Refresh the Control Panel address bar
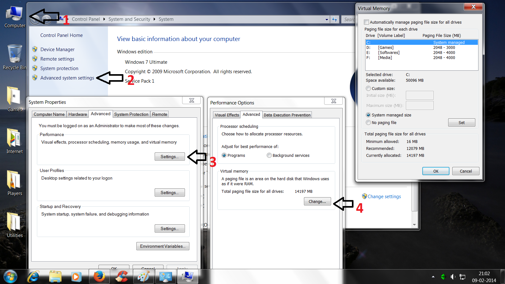Image resolution: width=505 pixels, height=284 pixels. (x=335, y=19)
